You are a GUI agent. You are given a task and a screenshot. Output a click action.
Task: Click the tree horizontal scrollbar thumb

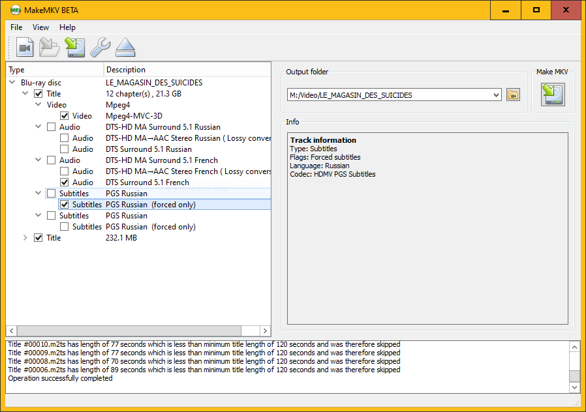[129, 331]
